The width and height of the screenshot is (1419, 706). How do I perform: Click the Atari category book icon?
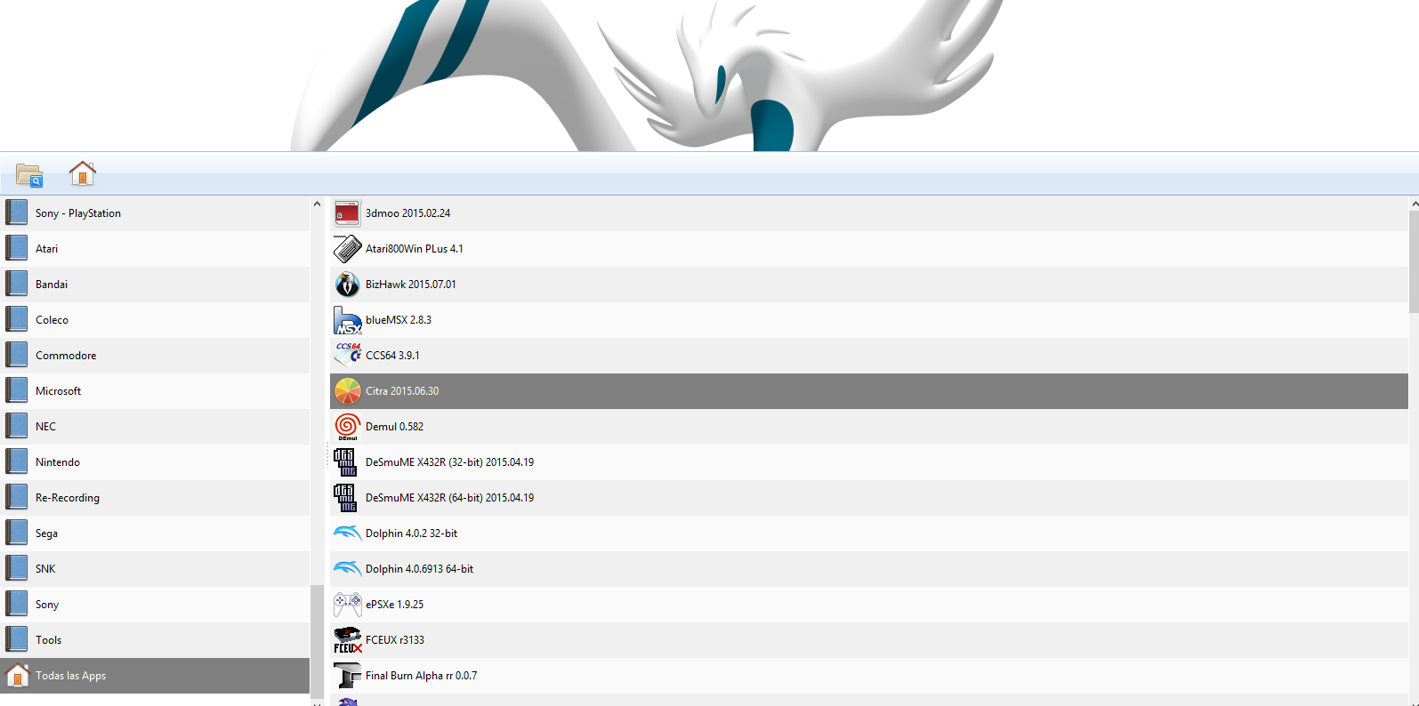(x=16, y=249)
